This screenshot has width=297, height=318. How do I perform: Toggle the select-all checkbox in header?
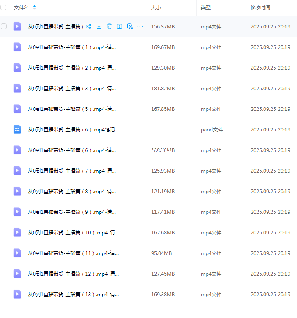4,7
